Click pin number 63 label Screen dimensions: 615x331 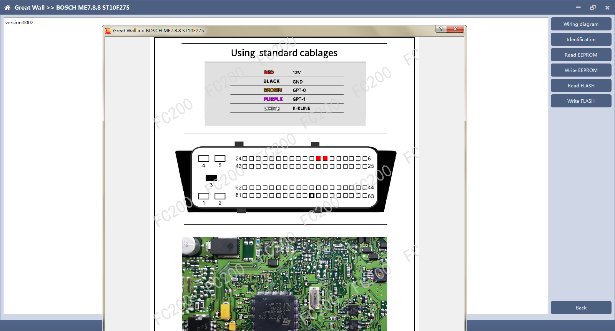(x=371, y=196)
